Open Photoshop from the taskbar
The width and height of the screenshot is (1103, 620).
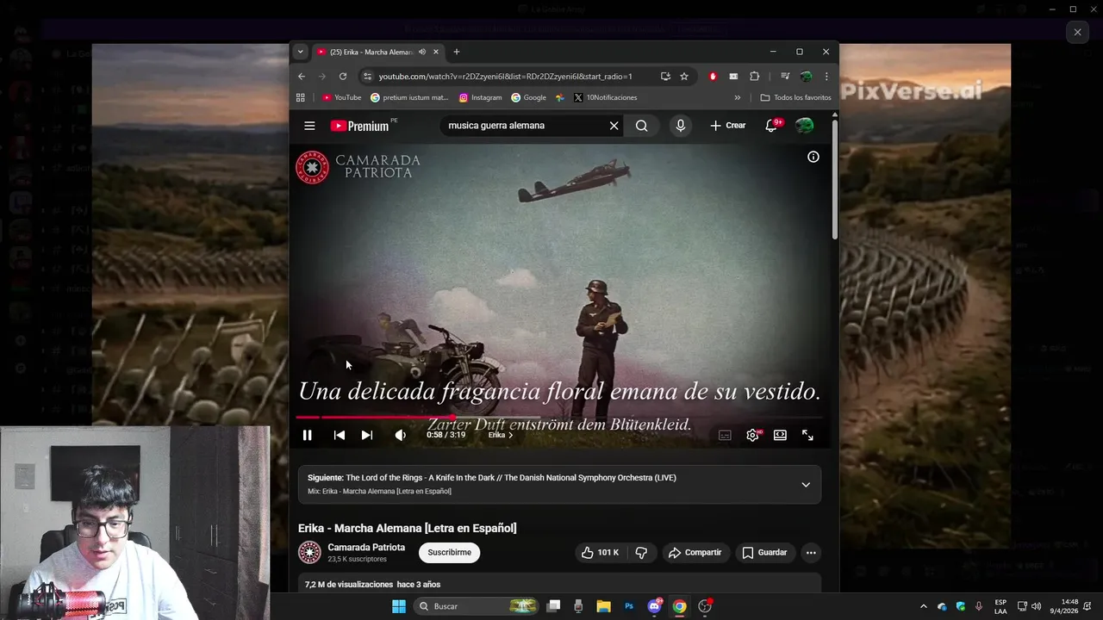tap(629, 606)
